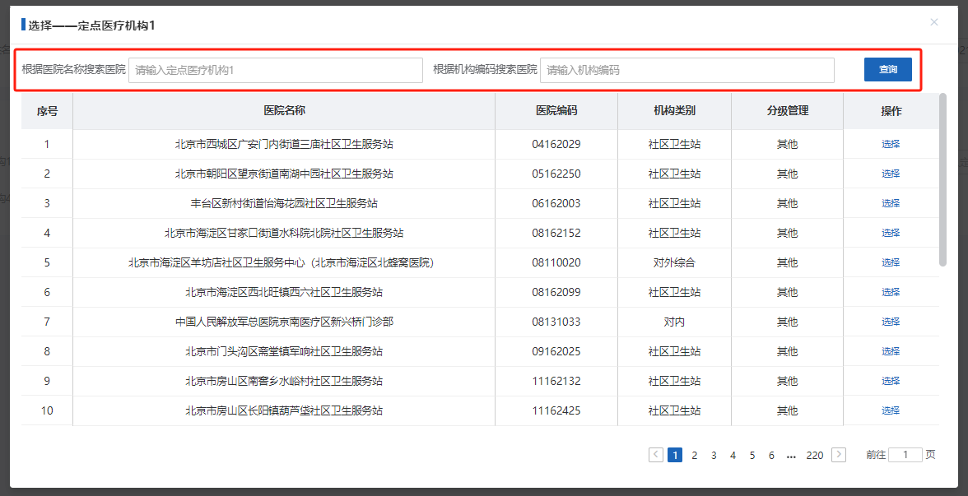Jump to last page 220
Image resolution: width=968 pixels, height=496 pixels.
(814, 454)
